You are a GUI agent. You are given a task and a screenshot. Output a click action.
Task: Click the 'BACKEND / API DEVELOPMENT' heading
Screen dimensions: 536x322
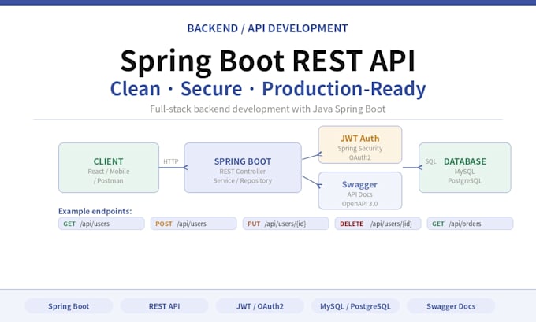[268, 28]
